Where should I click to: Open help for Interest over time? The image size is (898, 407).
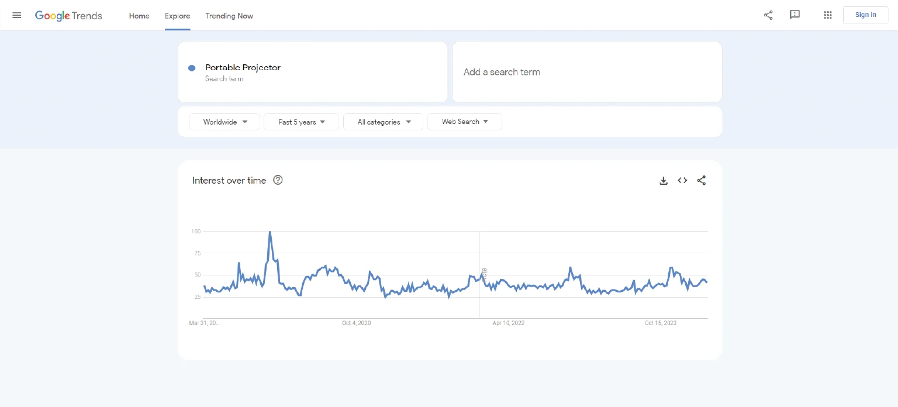pyautogui.click(x=278, y=180)
